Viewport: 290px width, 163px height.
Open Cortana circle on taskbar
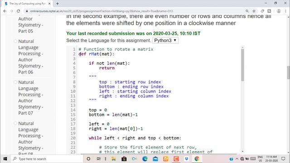pyautogui.click(x=88, y=159)
